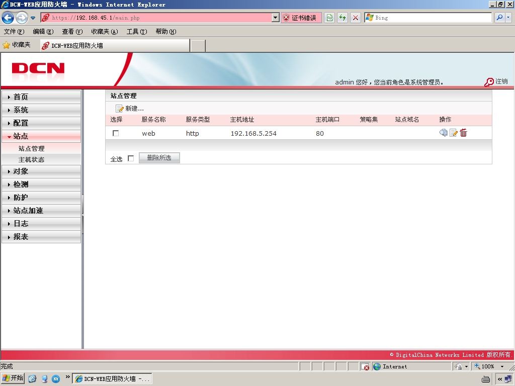
Task: Click the 新建 new site icon
Action: 120,109
